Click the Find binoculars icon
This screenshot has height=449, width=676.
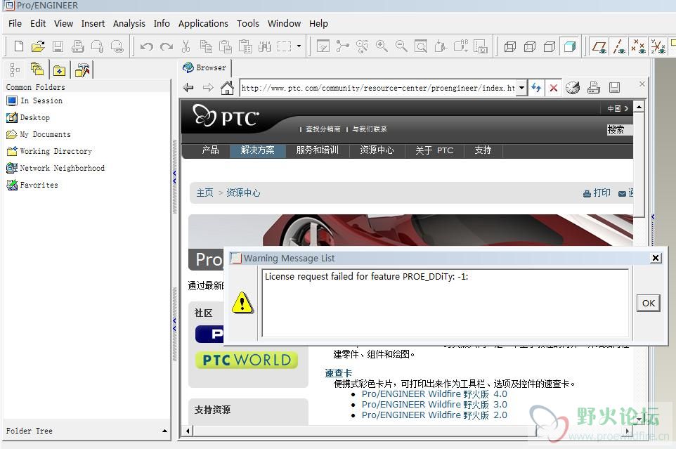pos(265,46)
